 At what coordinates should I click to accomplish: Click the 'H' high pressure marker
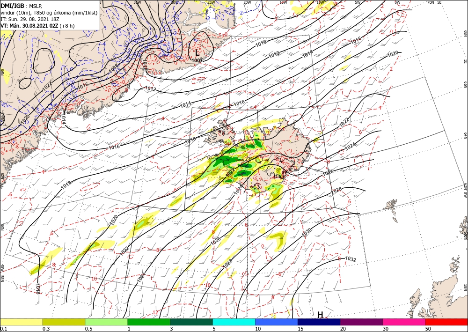tap(320, 315)
